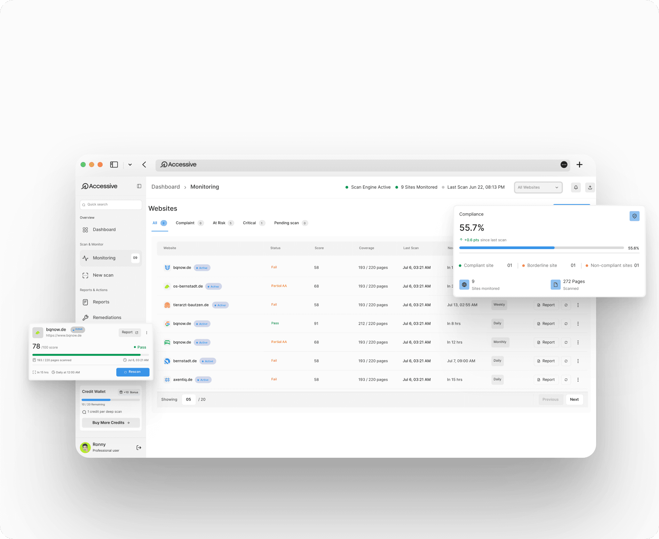Image resolution: width=659 pixels, height=539 pixels.
Task: Open Report for the Monthly bqnow.de row
Action: (x=546, y=342)
